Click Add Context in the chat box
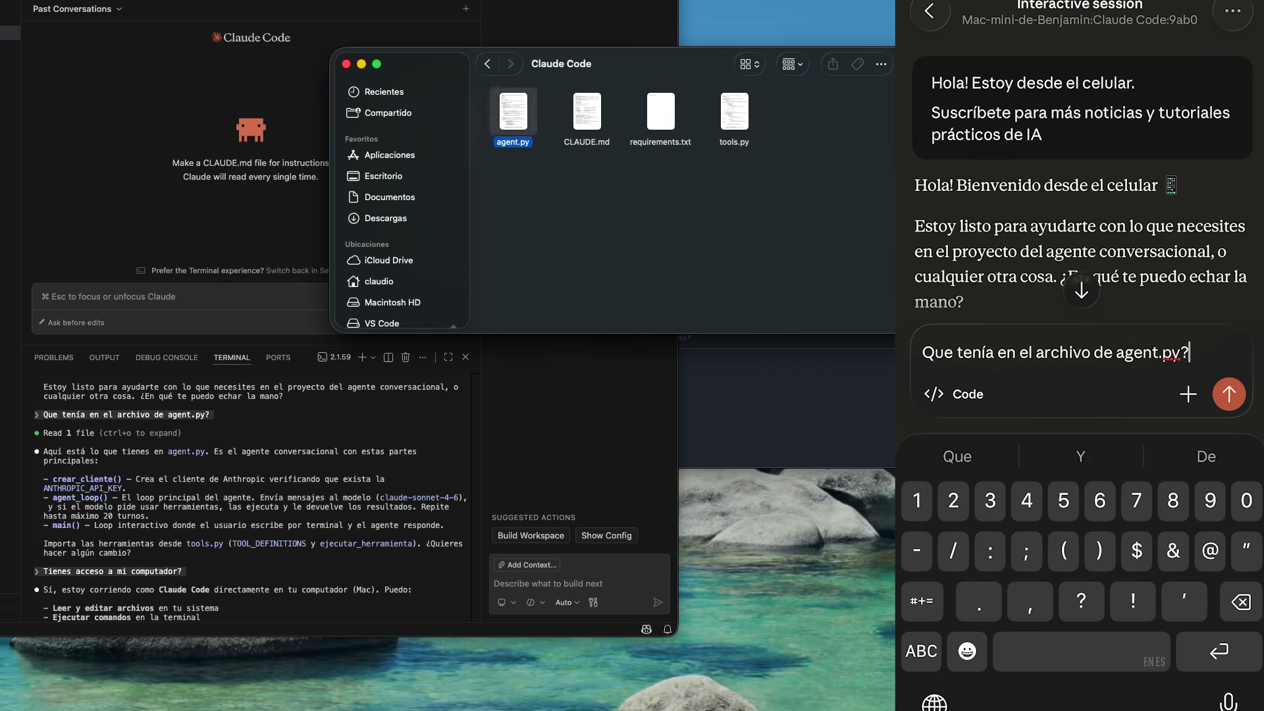Viewport: 1264px width, 711px height. tap(527, 565)
